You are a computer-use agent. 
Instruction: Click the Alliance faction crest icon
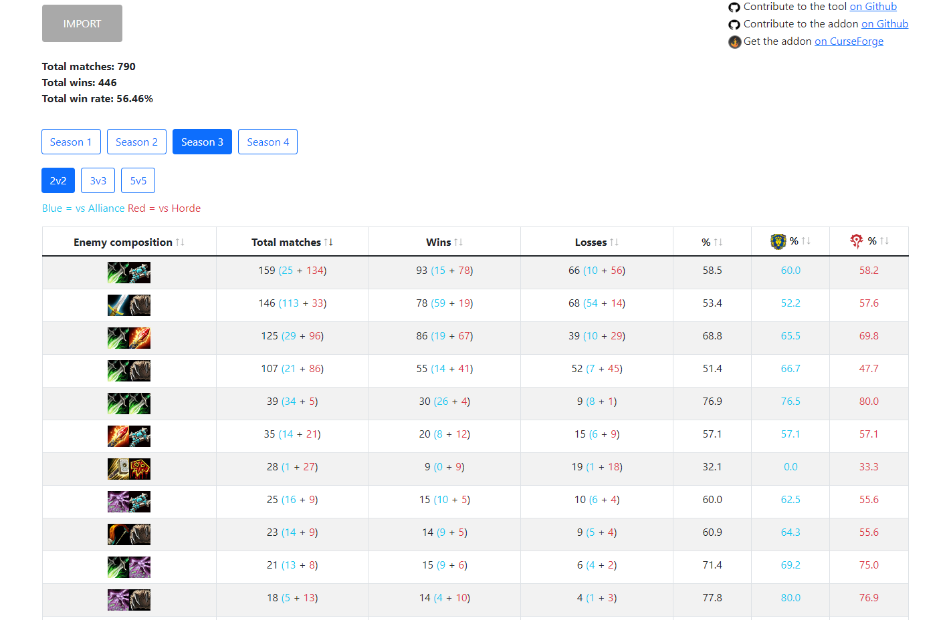coord(778,241)
